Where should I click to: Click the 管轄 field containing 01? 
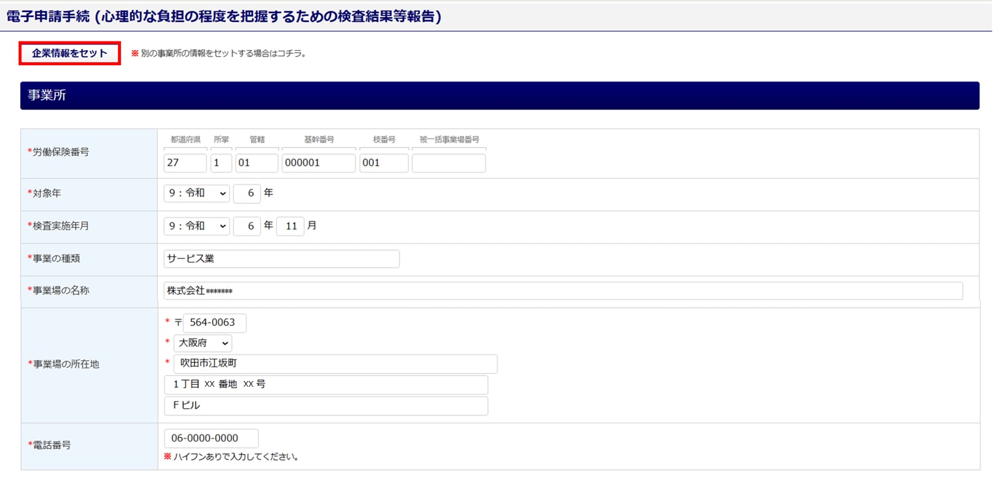point(256,163)
